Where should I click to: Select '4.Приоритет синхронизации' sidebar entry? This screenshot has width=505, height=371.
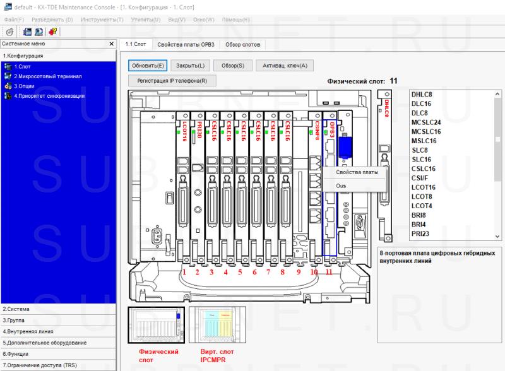click(49, 96)
